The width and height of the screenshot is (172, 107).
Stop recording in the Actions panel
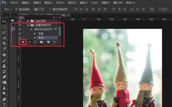tap(23, 42)
